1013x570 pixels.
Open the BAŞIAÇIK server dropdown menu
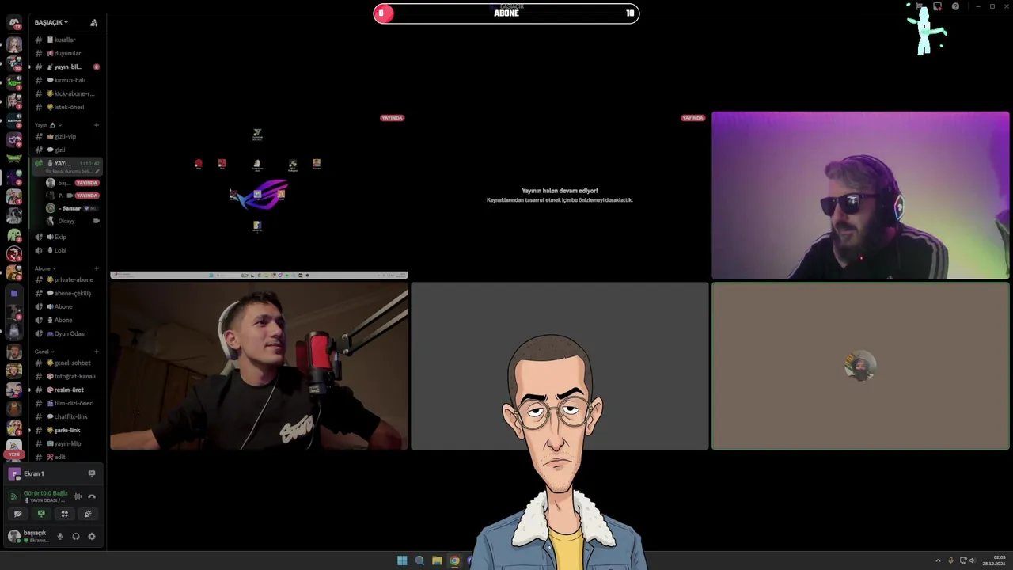(51, 23)
